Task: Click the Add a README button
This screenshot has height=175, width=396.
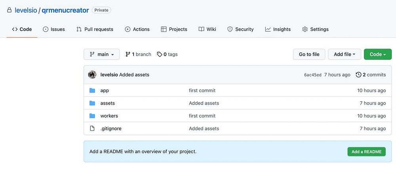Action: 366,152
